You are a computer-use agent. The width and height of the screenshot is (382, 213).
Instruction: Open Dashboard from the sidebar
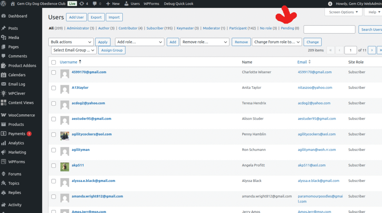(x=18, y=16)
